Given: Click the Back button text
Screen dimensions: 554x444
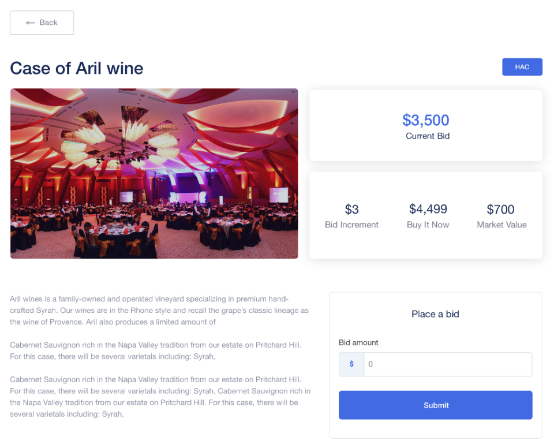Looking at the screenshot, I should click(x=48, y=23).
